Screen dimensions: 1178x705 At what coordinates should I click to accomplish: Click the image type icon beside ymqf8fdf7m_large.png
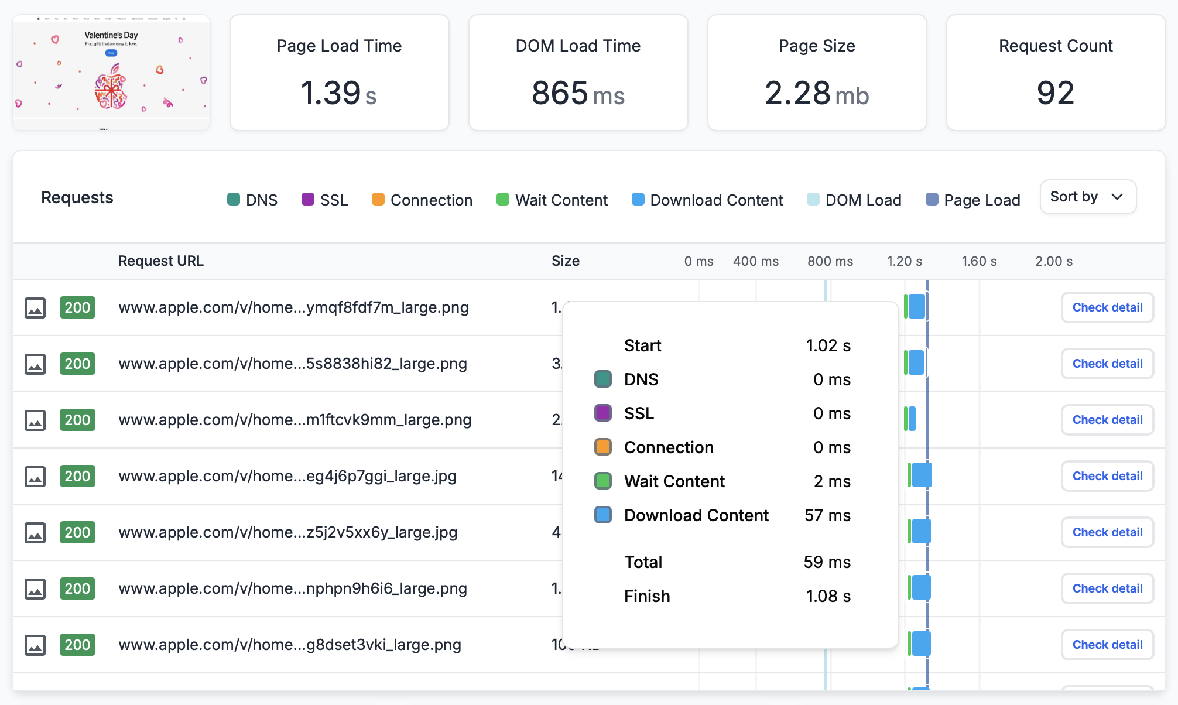pos(36,307)
